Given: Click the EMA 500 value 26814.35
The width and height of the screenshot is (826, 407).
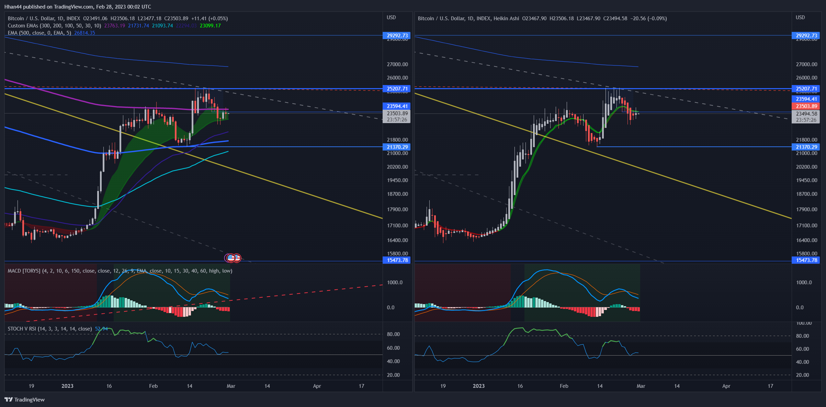Looking at the screenshot, I should [x=84, y=33].
